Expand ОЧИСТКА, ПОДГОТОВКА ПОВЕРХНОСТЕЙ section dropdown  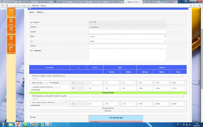click(x=182, y=76)
